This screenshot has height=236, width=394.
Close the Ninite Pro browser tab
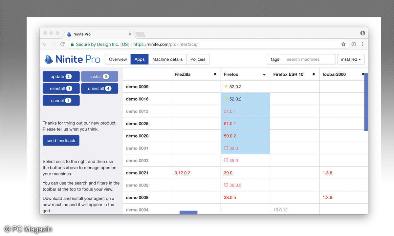point(130,34)
